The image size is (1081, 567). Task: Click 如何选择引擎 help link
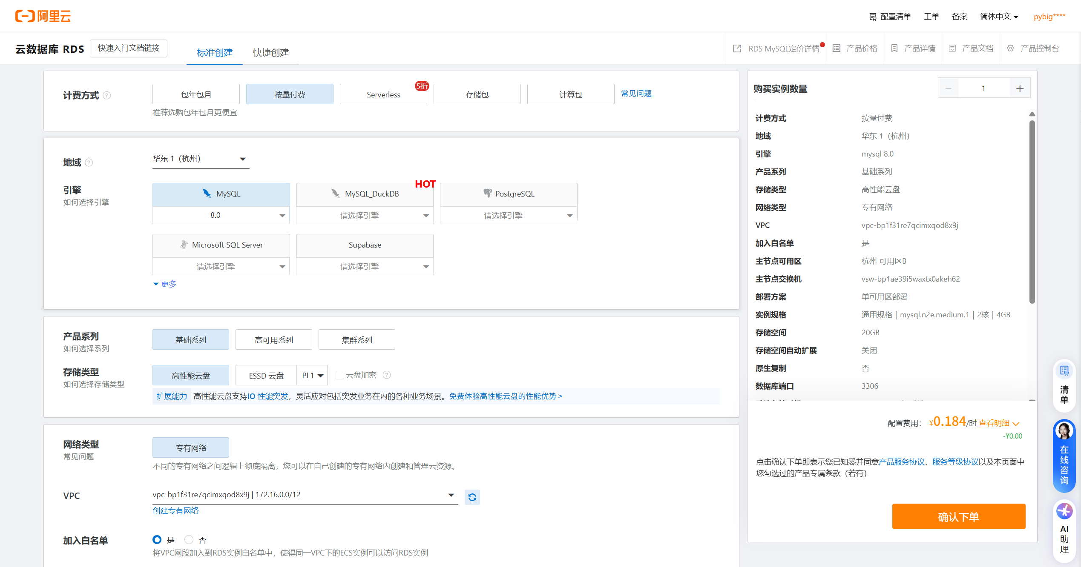click(x=86, y=202)
